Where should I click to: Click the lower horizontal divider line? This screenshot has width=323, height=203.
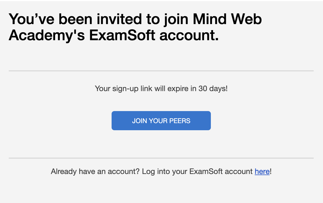click(161, 158)
